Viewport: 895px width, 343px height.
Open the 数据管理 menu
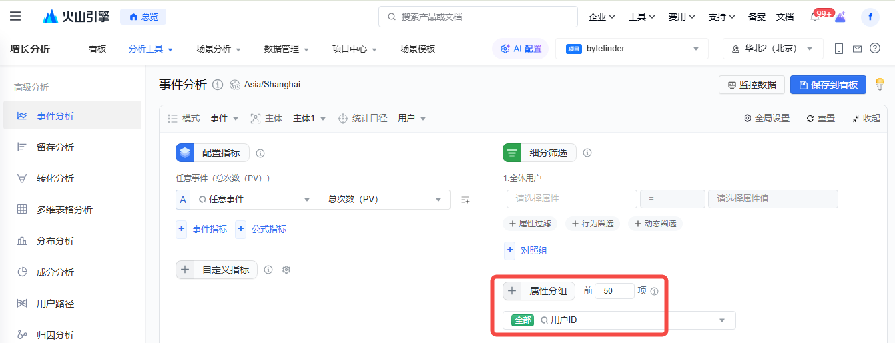point(286,49)
